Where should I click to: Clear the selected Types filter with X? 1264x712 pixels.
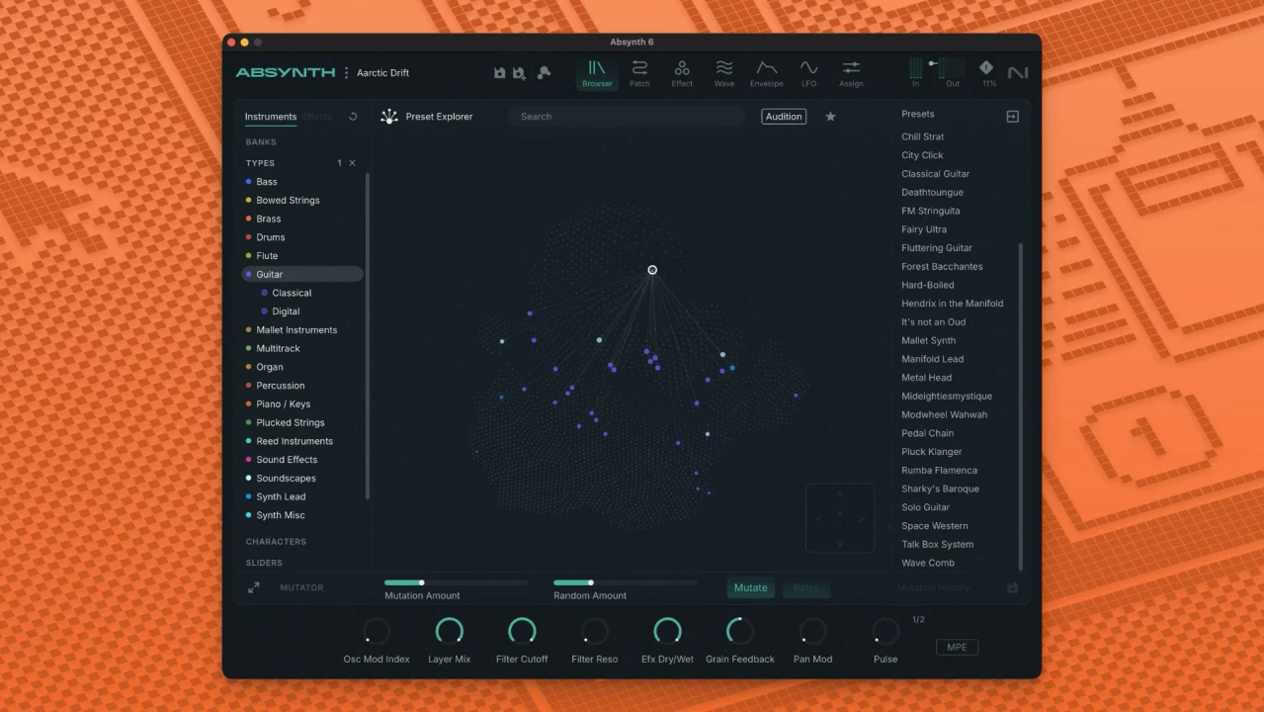(x=352, y=163)
